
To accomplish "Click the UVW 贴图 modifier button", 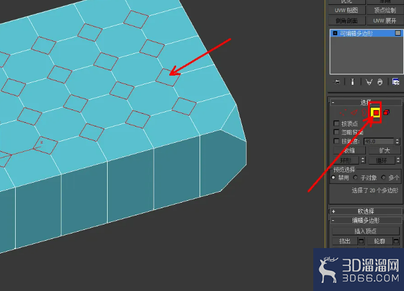I will click(347, 10).
